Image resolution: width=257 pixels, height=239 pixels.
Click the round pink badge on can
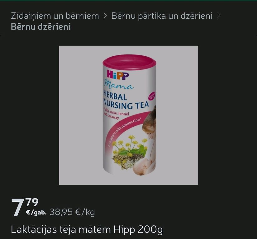pyautogui.click(x=152, y=96)
